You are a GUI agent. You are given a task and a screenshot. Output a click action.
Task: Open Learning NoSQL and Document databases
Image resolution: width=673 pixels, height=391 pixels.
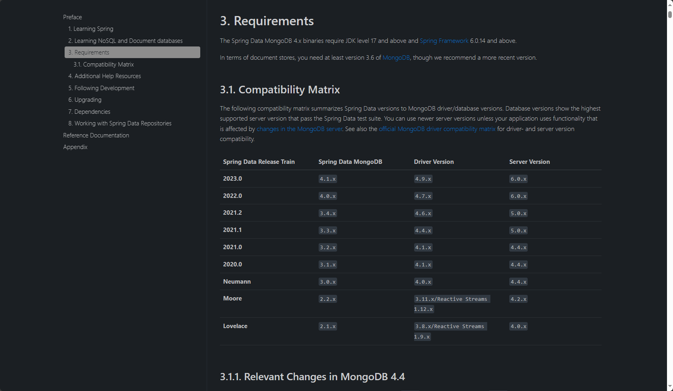125,41
